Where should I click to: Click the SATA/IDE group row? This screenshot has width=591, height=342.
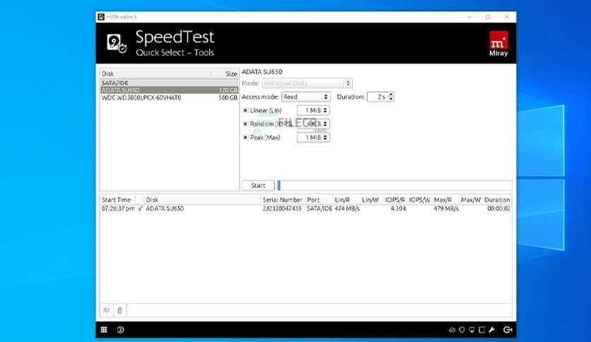(x=169, y=83)
